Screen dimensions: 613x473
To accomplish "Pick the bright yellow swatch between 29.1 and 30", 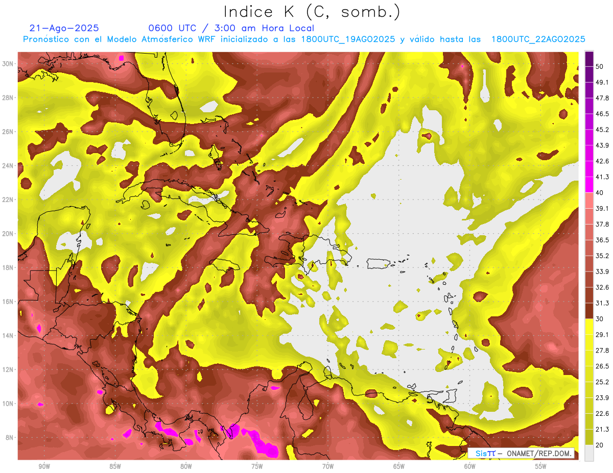I will coord(589,327).
